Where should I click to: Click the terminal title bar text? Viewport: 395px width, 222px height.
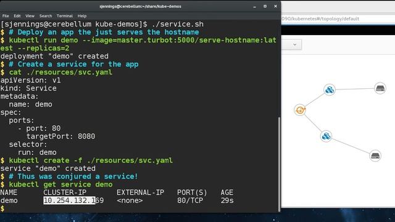140,7
